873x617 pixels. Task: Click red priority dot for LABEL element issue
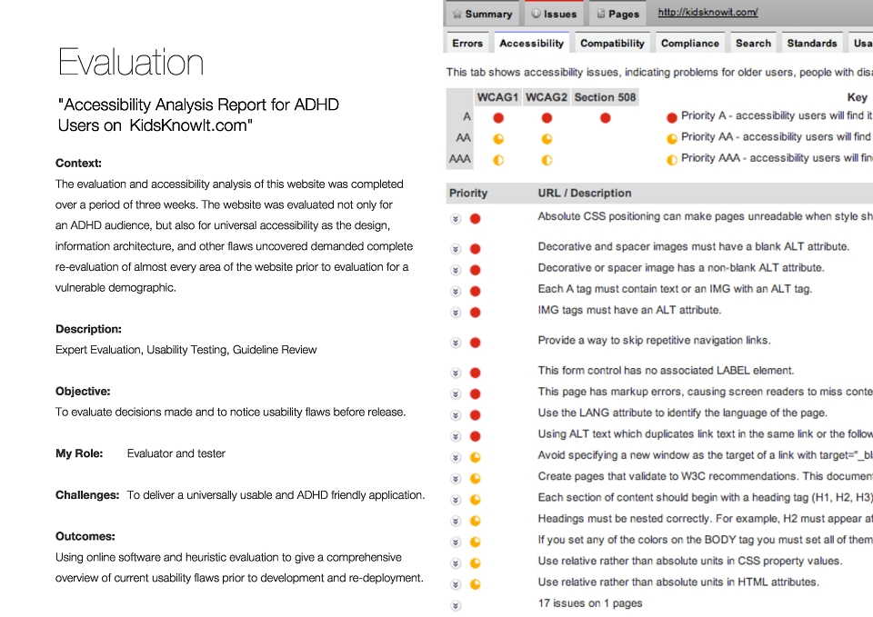(475, 373)
